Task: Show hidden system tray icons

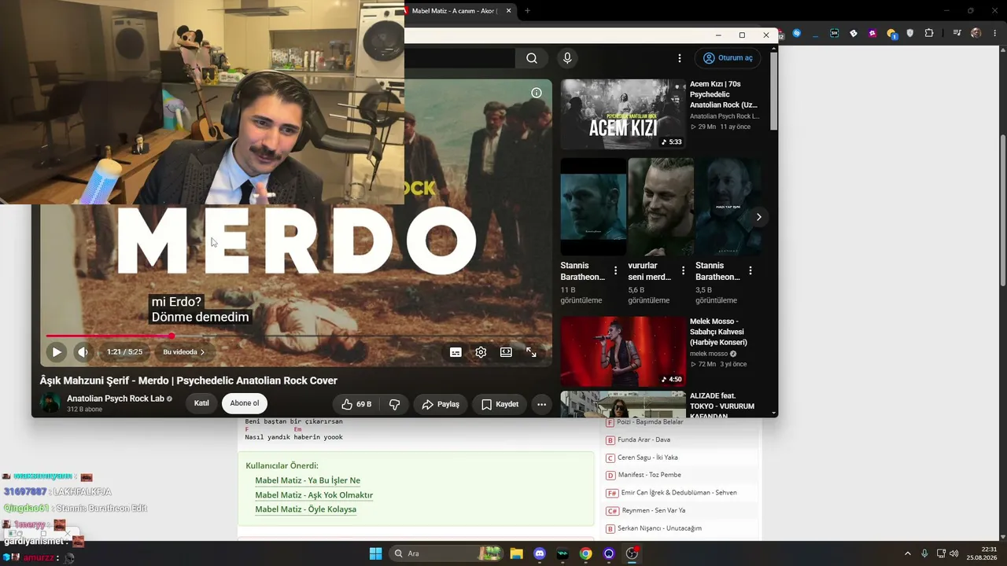Action: 907,553
